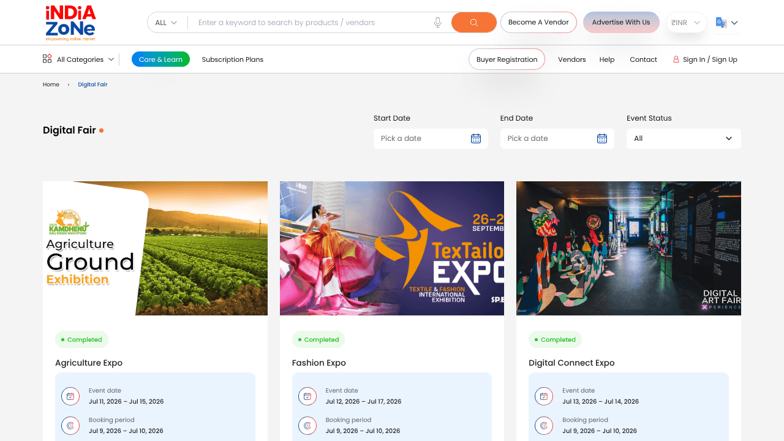Click Completed status on Digital Connect Expo card
784x441 pixels.
(x=555, y=339)
